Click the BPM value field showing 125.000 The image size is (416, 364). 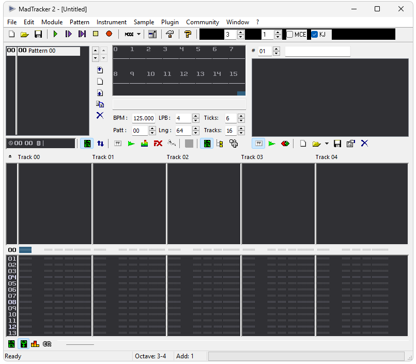pyautogui.click(x=144, y=118)
